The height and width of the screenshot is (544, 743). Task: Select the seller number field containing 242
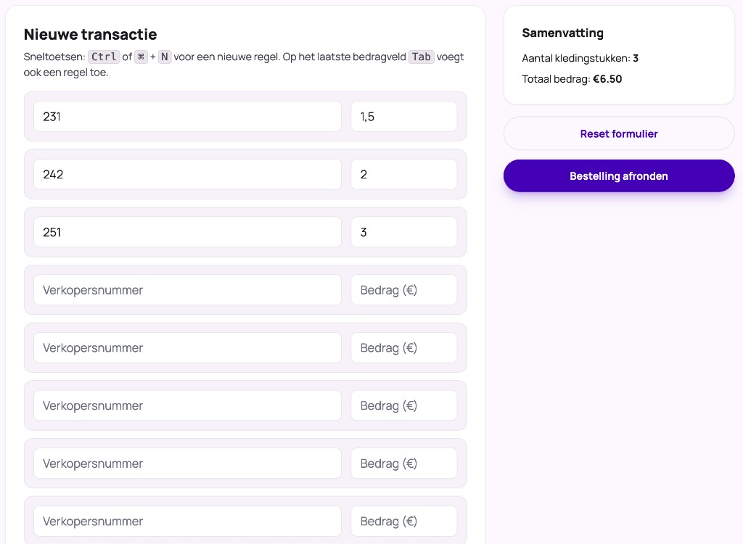pyautogui.click(x=187, y=174)
